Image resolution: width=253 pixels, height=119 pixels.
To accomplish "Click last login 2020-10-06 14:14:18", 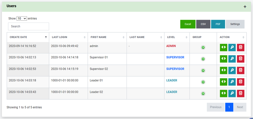I will coord(65,57).
